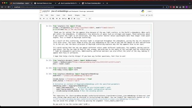Screen dimensions: 192x108
Task: Click the Last Checkpoint status text
Action: pyautogui.click(x=77, y=11)
